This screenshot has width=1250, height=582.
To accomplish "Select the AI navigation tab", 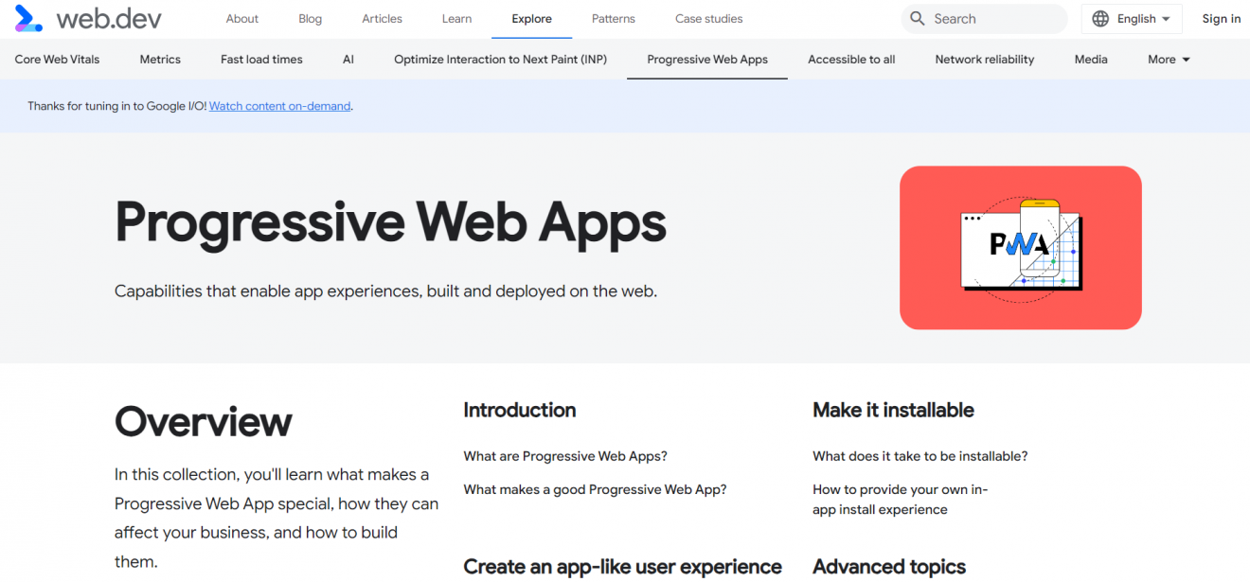I will [x=348, y=59].
